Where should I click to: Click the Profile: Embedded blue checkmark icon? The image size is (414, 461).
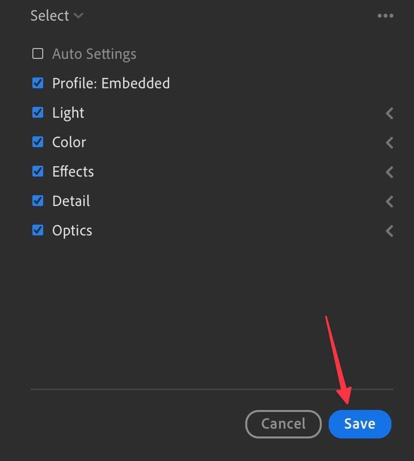coord(38,83)
